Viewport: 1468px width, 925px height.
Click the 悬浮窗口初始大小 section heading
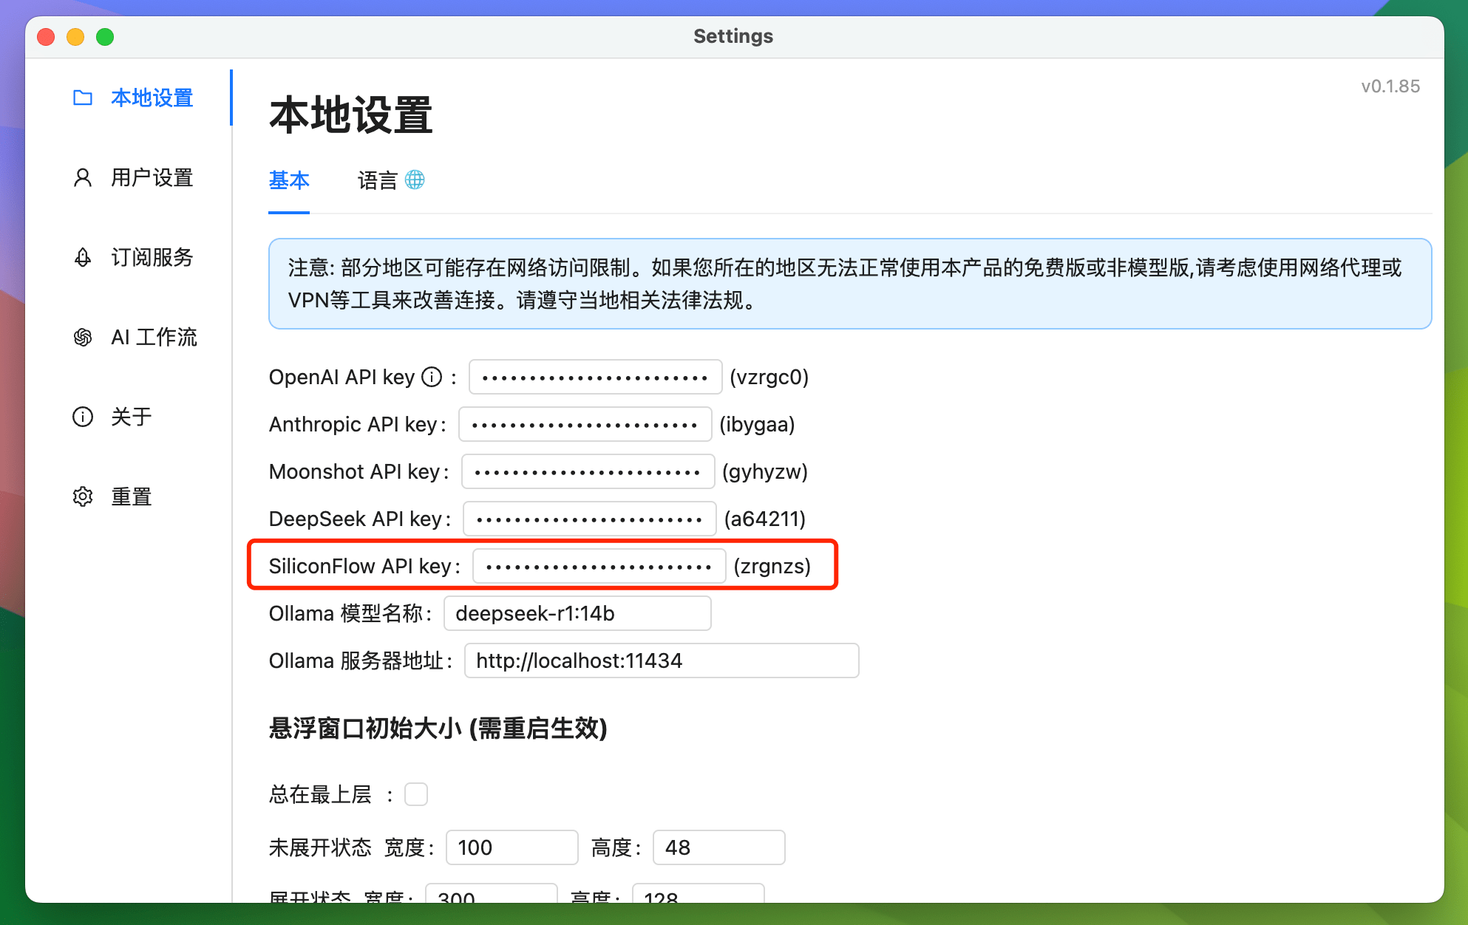coord(438,728)
